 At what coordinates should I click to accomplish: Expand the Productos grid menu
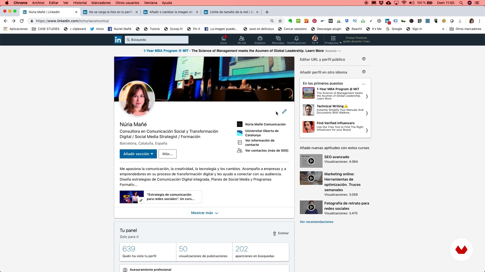click(333, 40)
